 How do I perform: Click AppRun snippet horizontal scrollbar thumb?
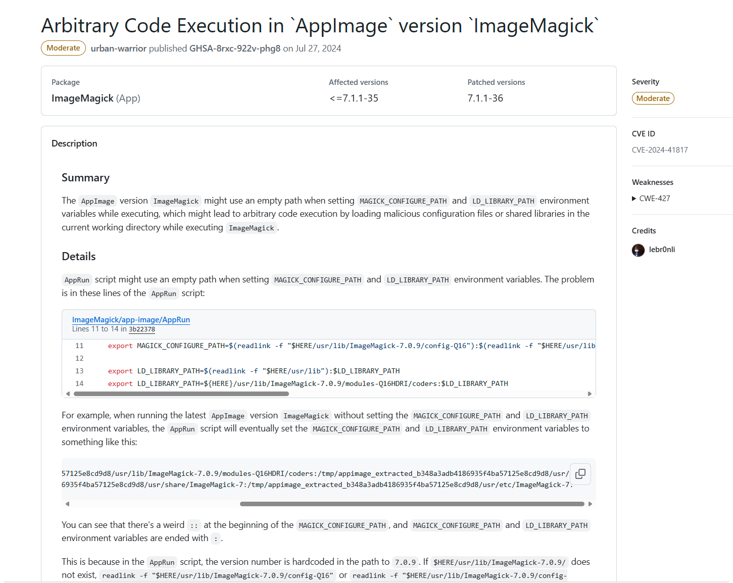[x=181, y=394]
